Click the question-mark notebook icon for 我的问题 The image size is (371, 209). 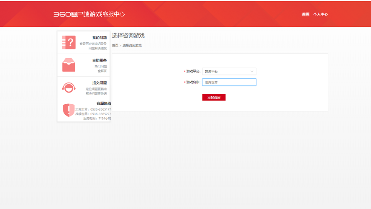pos(69,42)
